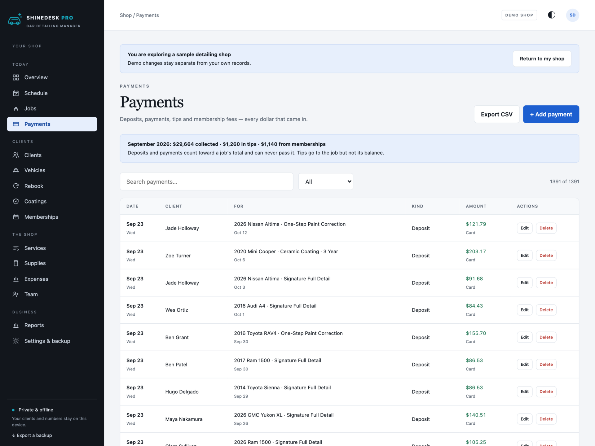Click the Export CSV button
The image size is (595, 446).
(x=496, y=114)
